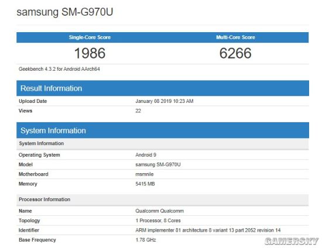Screen dimensions: 322x248
Task: Select the Base Frequency label
Action: 37,240
